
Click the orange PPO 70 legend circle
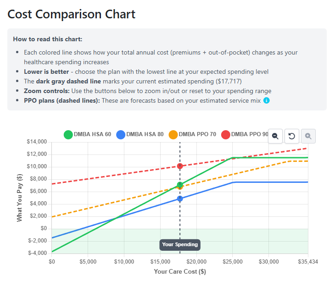click(x=173, y=135)
